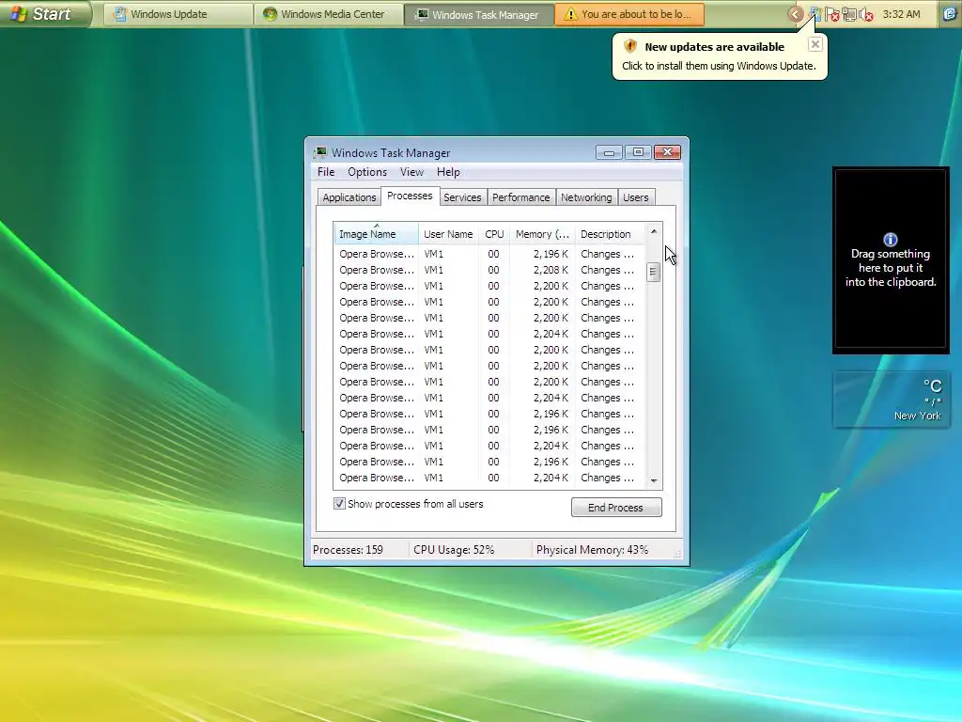Select the first Opera Browser process row

tap(488, 254)
